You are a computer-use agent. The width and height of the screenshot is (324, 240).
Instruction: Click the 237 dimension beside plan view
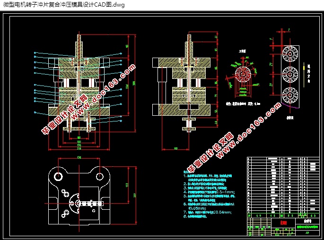pos(135,195)
